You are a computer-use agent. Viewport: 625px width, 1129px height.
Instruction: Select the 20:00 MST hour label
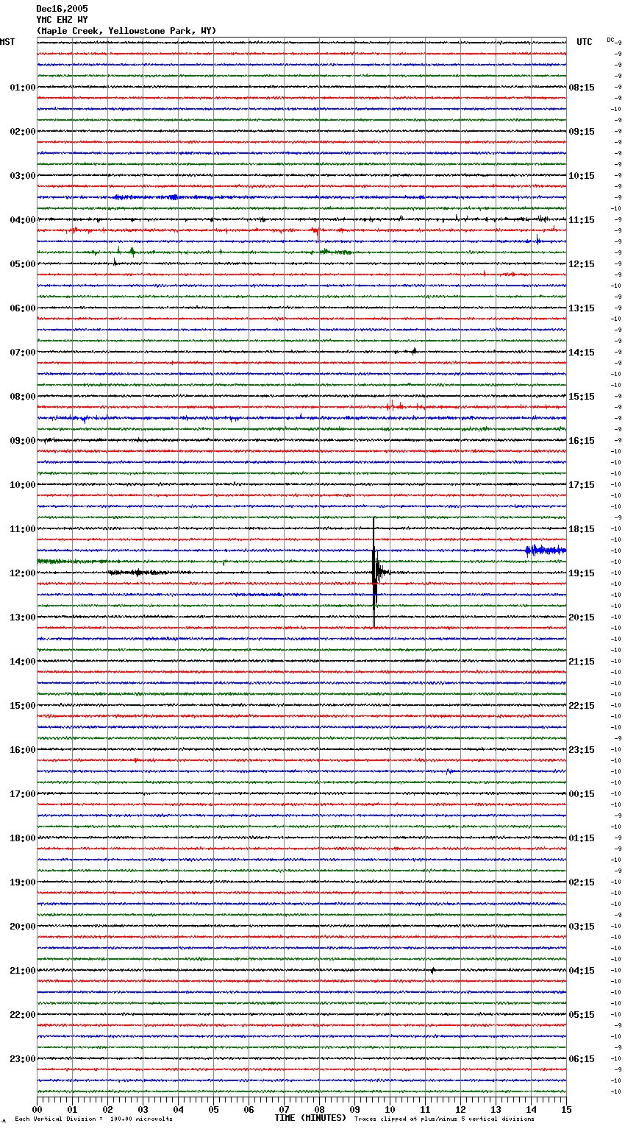tap(23, 927)
